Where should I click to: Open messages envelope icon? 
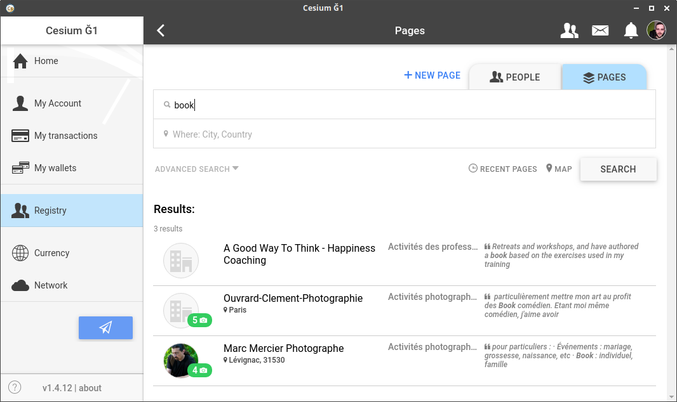[600, 30]
